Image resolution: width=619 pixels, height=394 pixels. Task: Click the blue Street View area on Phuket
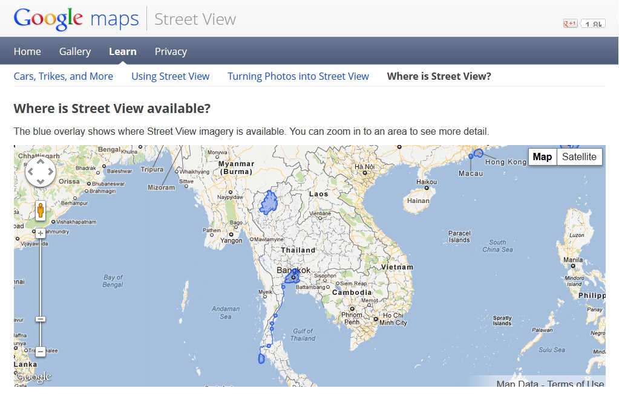261,358
